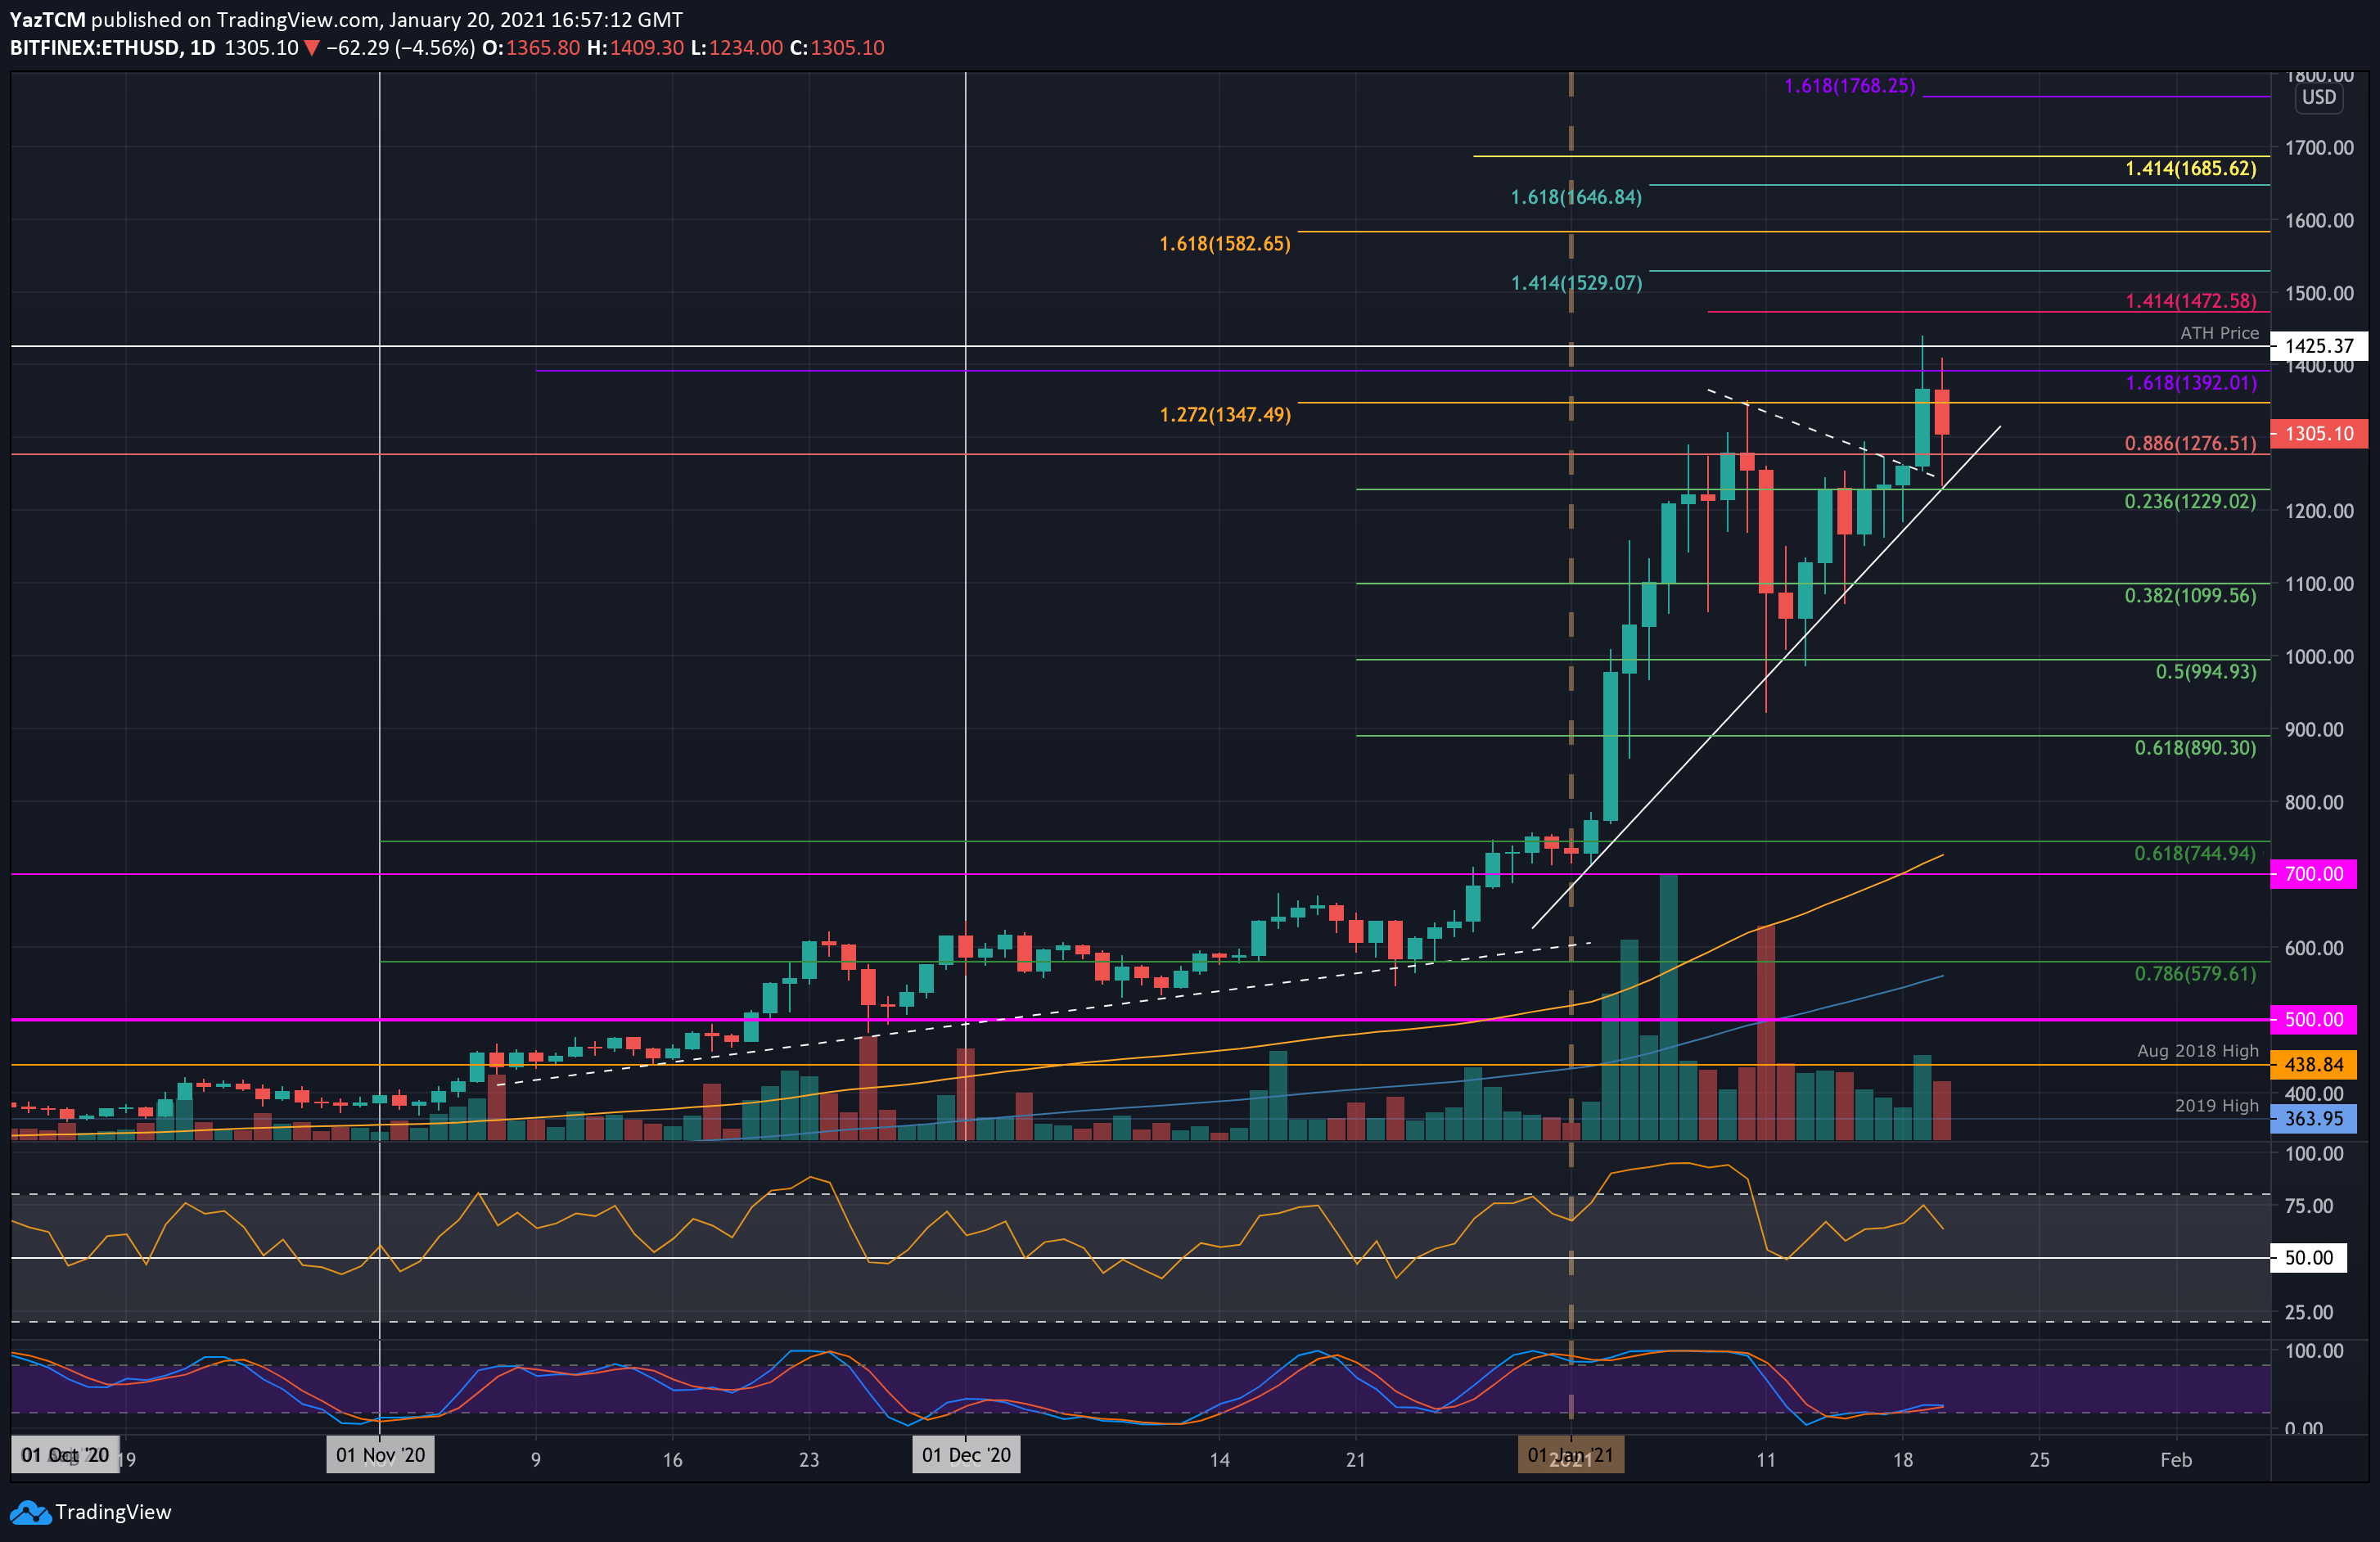Click the TradingView brand text
Image resolution: width=2380 pixels, height=1542 pixels.
coord(113,1512)
